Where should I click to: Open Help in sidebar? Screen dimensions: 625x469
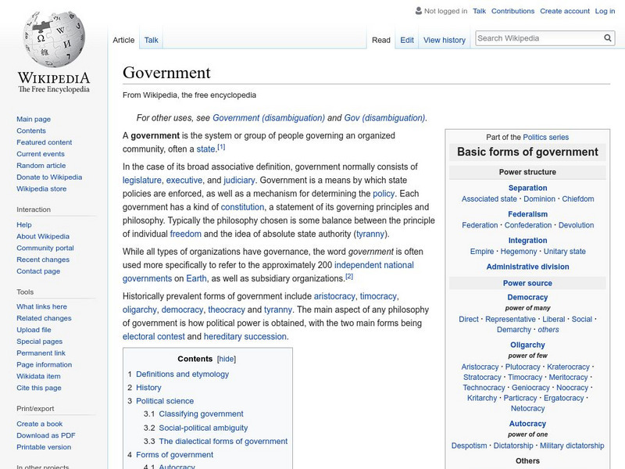point(24,224)
